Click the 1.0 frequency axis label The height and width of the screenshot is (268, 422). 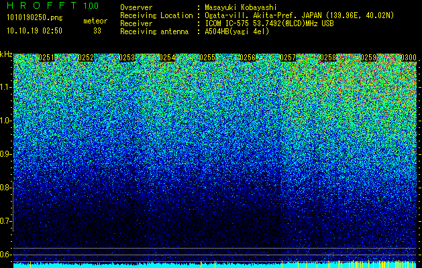click(x=6, y=121)
